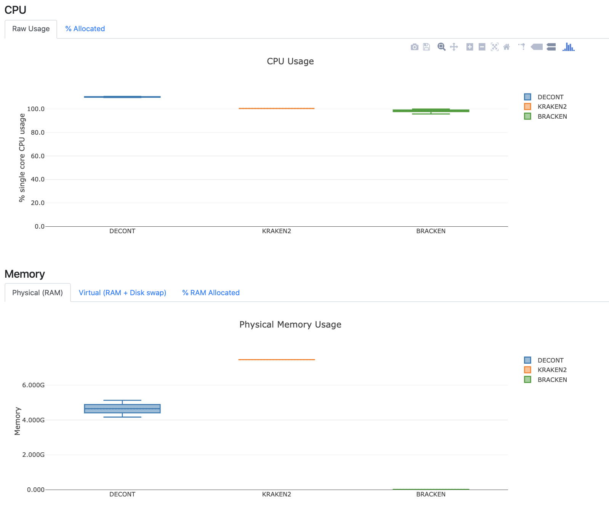This screenshot has height=509, width=609.
Task: Click the zoom out minus icon
Action: [x=482, y=47]
